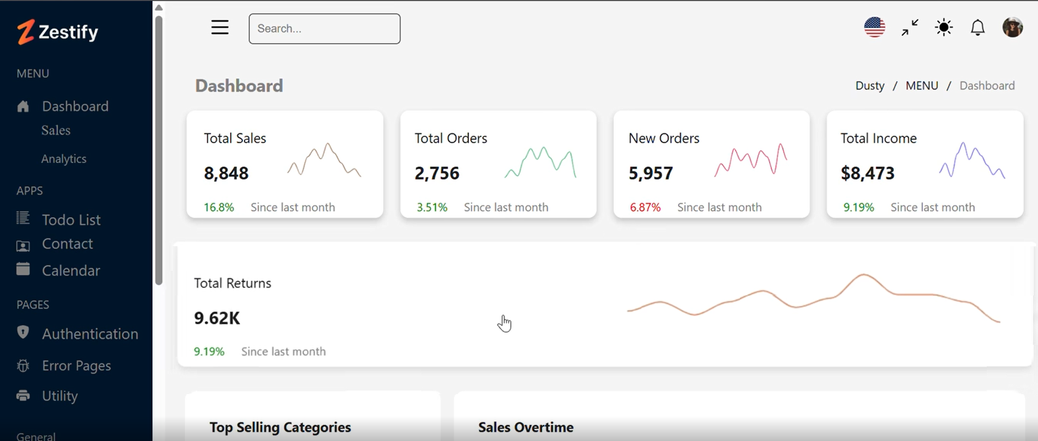Click the Total Income card title
Screen dimensions: 1038x441
(878, 138)
